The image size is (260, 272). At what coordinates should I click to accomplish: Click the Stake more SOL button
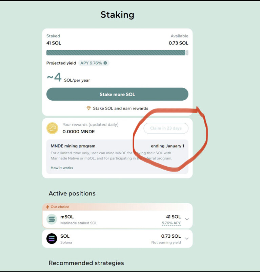[117, 94]
